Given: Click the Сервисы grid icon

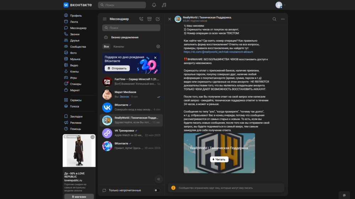Looking at the screenshot, I should [x=66, y=100].
